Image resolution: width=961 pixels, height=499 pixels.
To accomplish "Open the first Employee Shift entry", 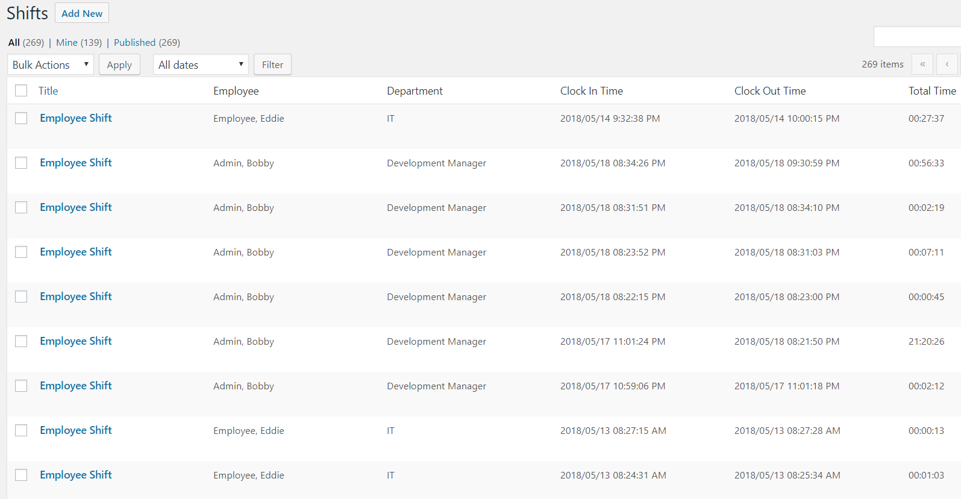I will tap(76, 118).
